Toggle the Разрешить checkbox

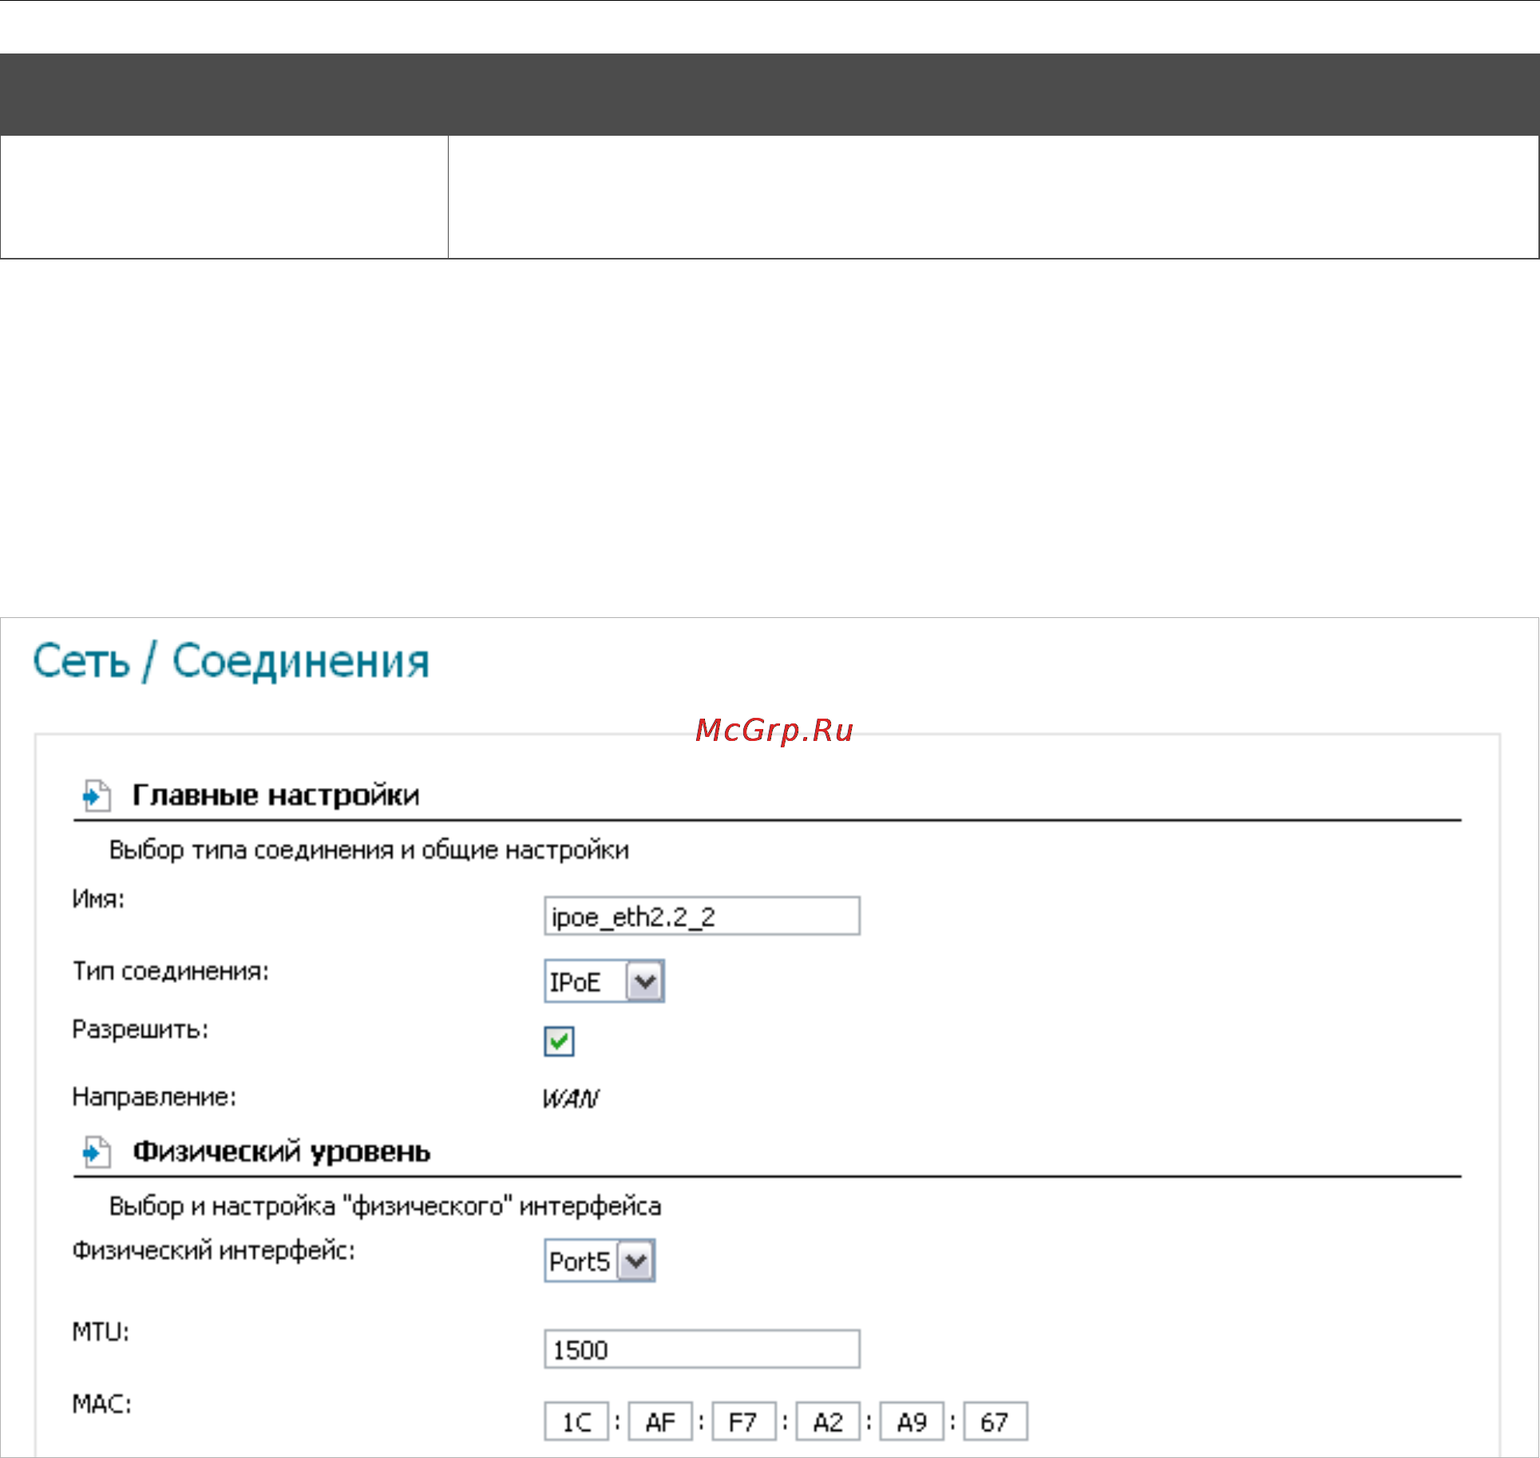pyautogui.click(x=559, y=1041)
